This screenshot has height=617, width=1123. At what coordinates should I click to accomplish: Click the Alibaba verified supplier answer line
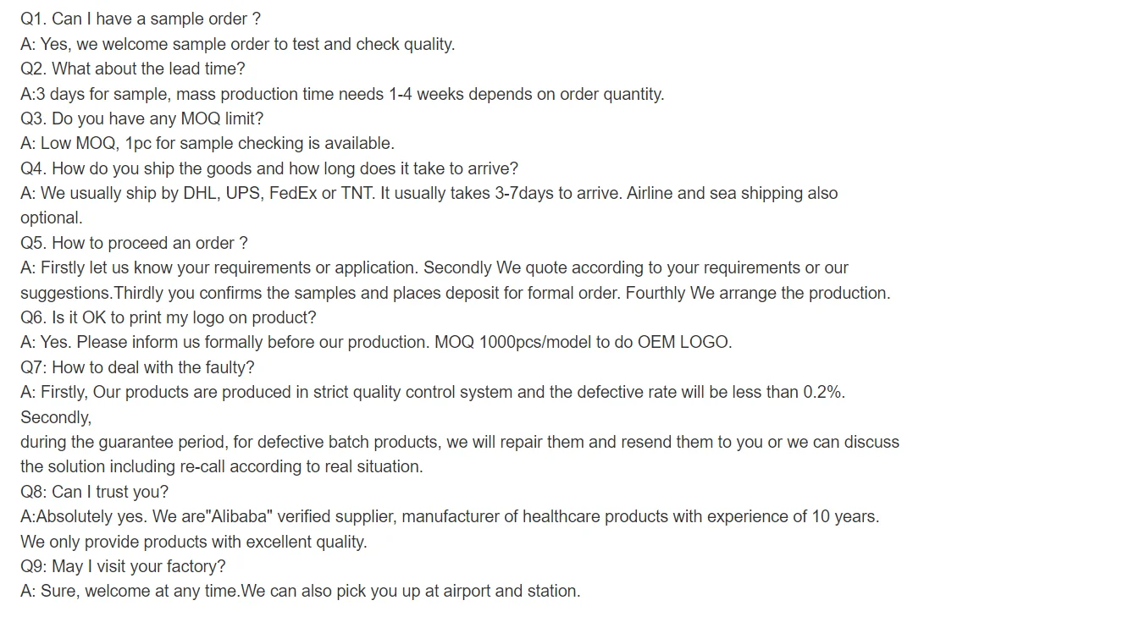(449, 516)
